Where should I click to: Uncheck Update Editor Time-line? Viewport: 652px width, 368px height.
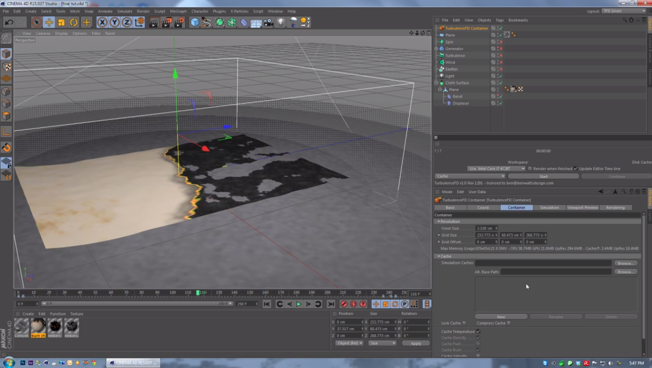[576, 169]
